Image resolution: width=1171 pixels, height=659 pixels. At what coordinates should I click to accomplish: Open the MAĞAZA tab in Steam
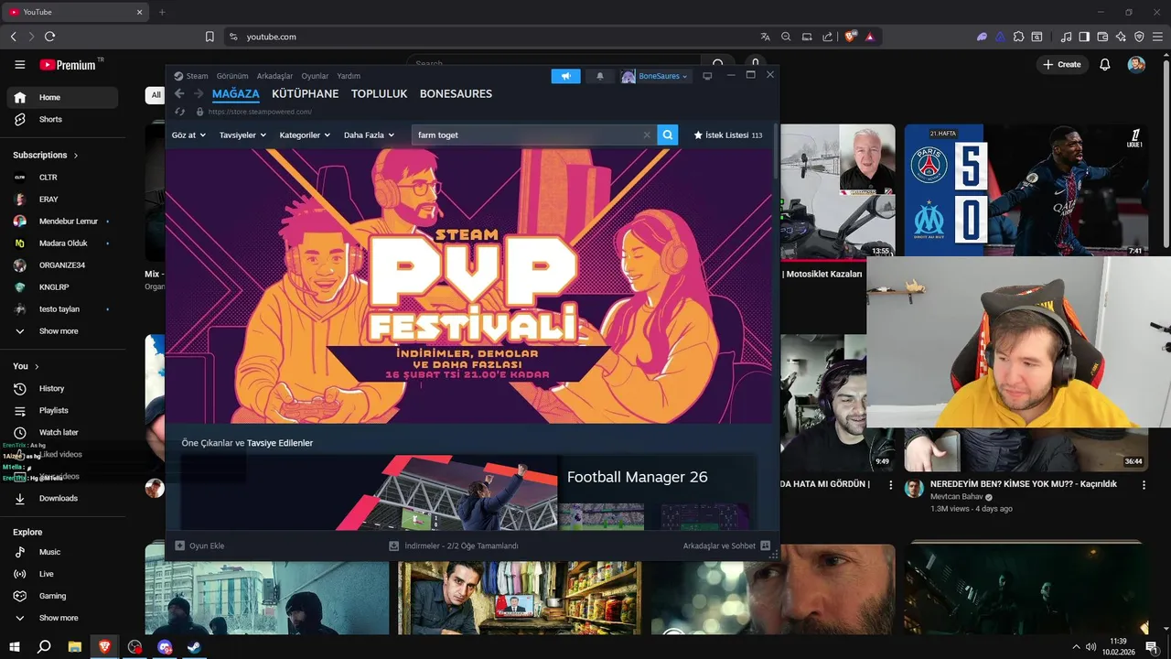236,93
